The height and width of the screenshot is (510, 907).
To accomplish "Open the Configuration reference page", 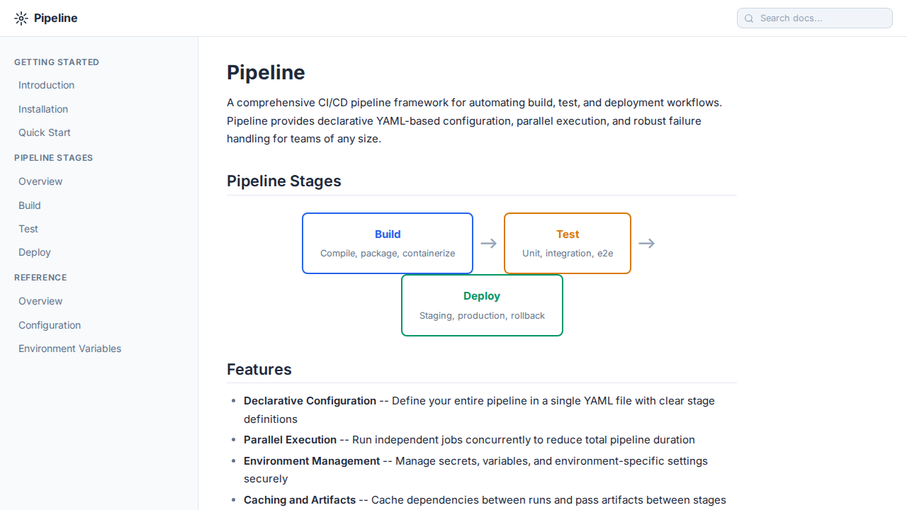I will 50,325.
